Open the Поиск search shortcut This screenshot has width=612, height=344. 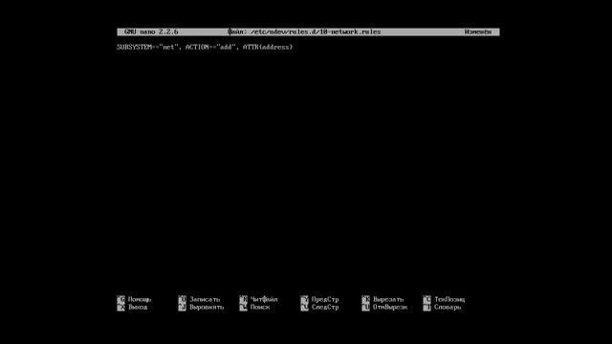pyautogui.click(x=254, y=308)
